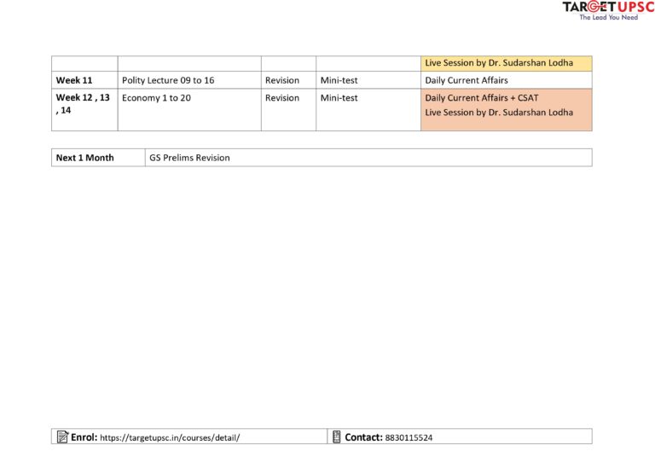Click the TargetUPSC logo
The height and width of the screenshot is (463, 655).
[x=608, y=10]
